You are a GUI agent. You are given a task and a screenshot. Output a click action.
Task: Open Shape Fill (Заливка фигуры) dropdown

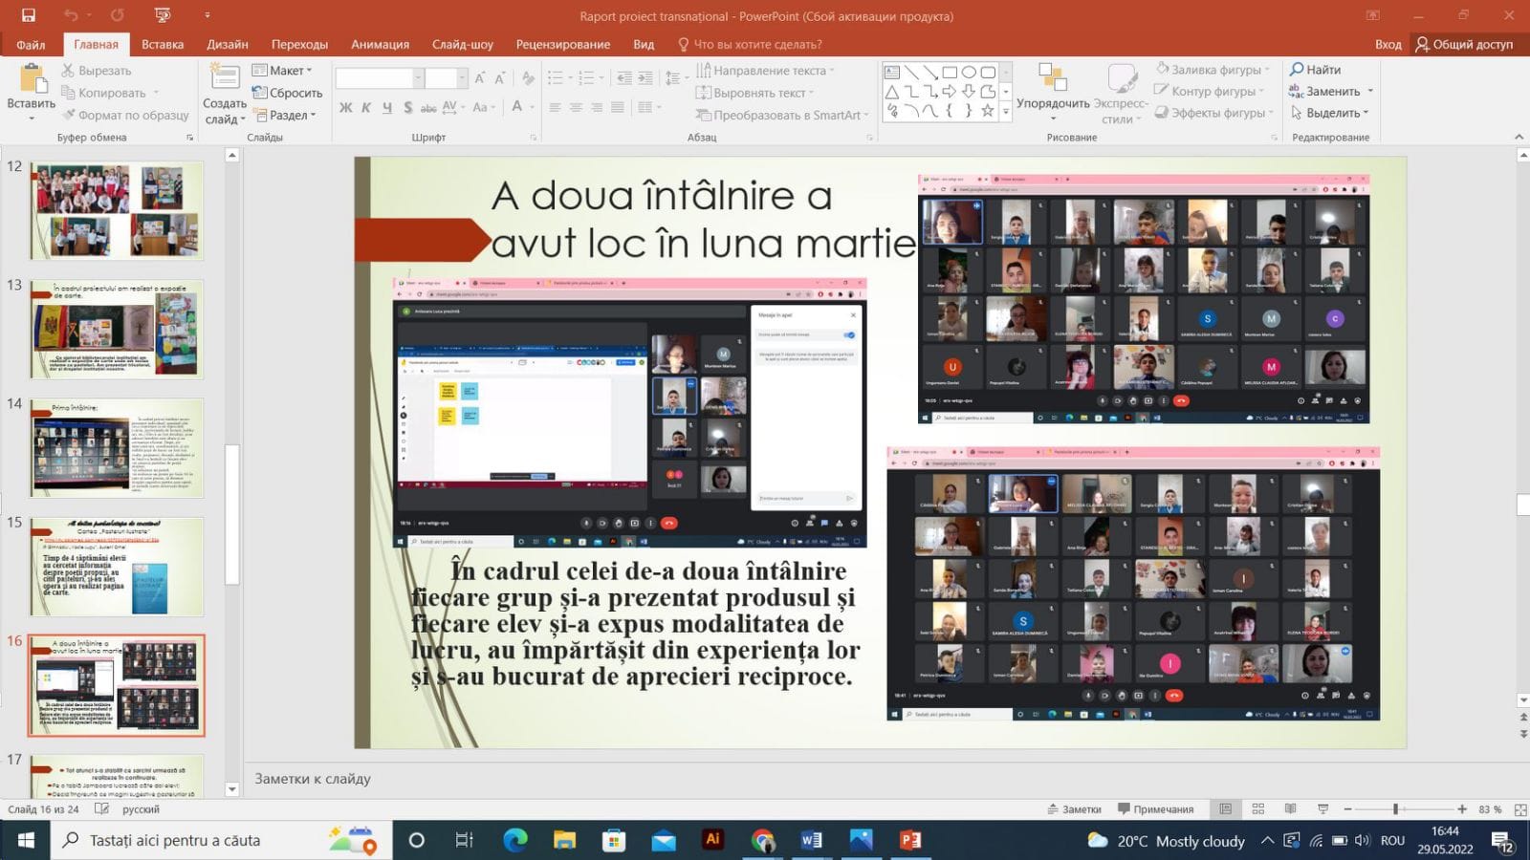coord(1213,70)
